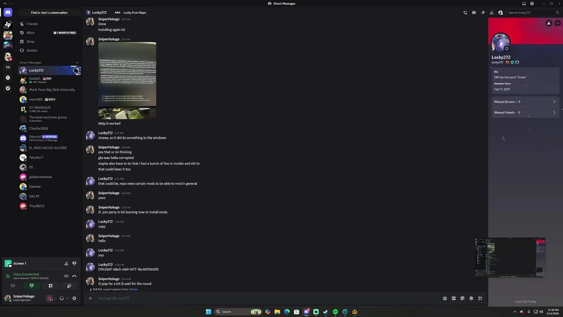
Task: Invite to stream icon next to Screen 1
Action: pos(66,264)
